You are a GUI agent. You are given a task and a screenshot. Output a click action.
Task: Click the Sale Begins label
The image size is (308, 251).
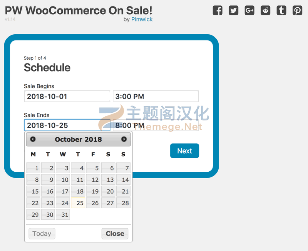39,86
